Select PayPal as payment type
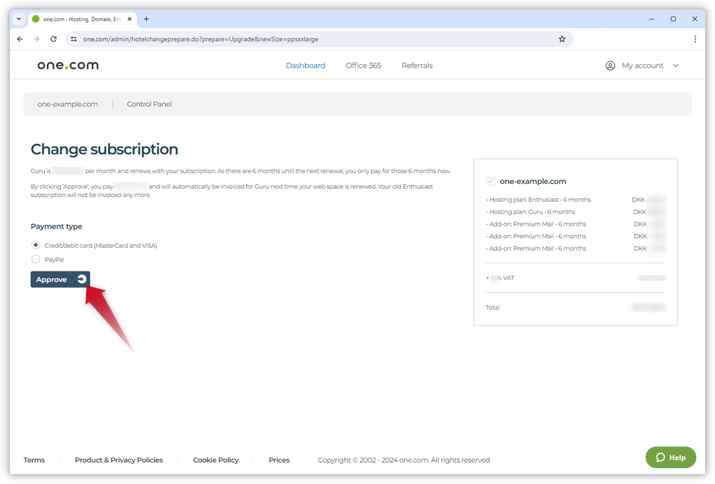715x484 pixels. (x=36, y=259)
